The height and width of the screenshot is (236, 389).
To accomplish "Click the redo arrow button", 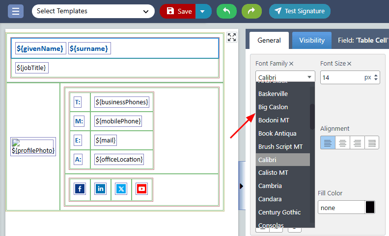I will [251, 11].
